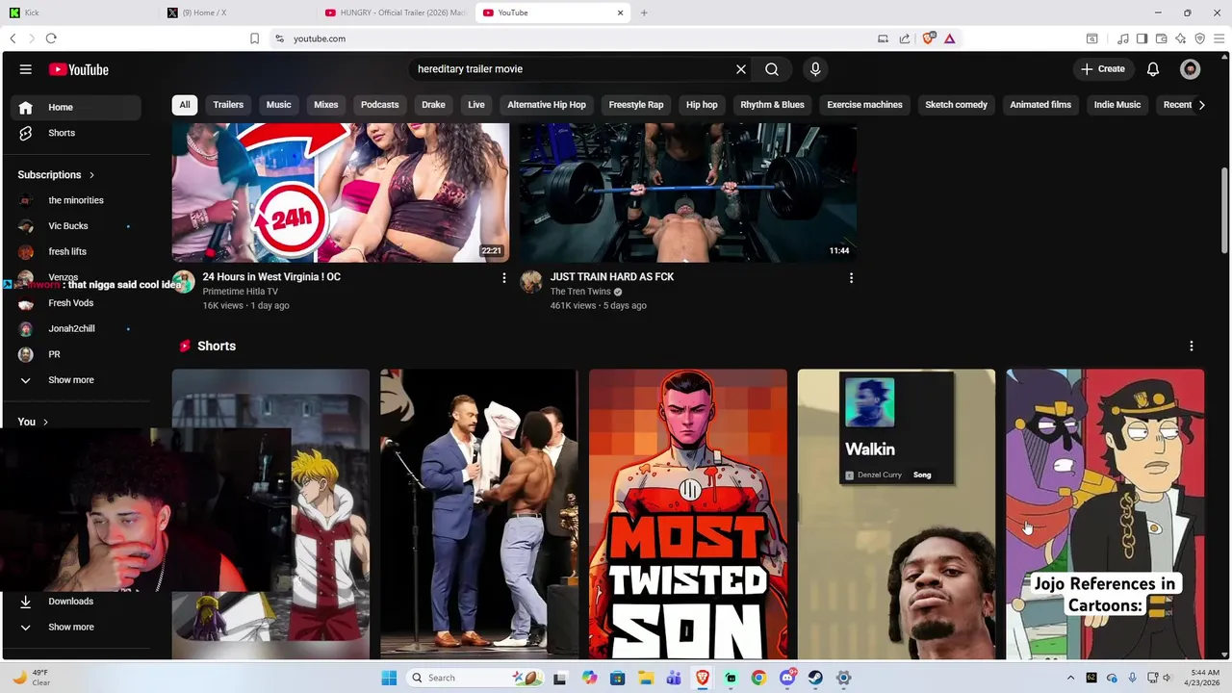The width and height of the screenshot is (1232, 693).
Task: Start voice search with the microphone
Action: tap(815, 69)
